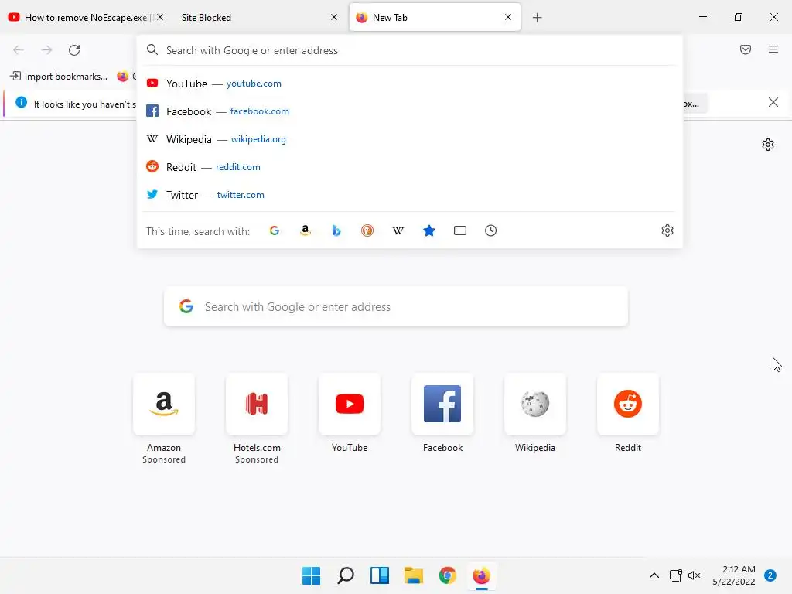This screenshot has height=594, width=792.
Task: Go forward one page
Action: (x=46, y=50)
